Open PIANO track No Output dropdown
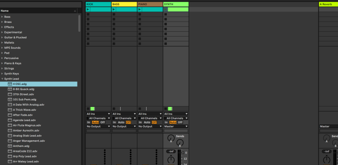Image resolution: width=338 pixels, height=165 pixels. (150, 126)
